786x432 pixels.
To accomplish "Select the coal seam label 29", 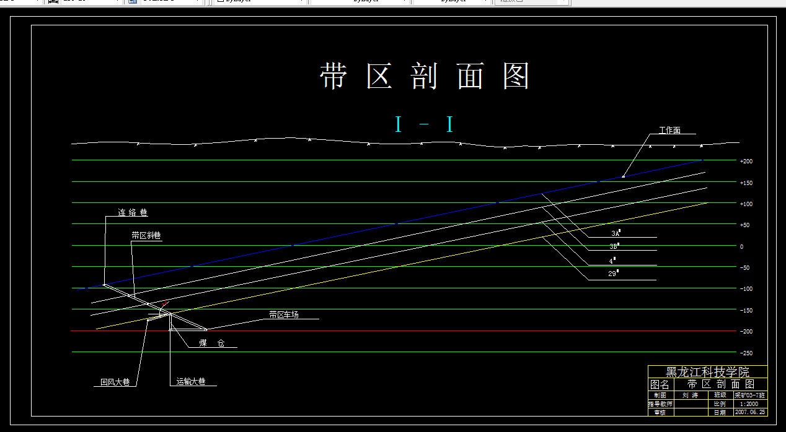I will [613, 272].
